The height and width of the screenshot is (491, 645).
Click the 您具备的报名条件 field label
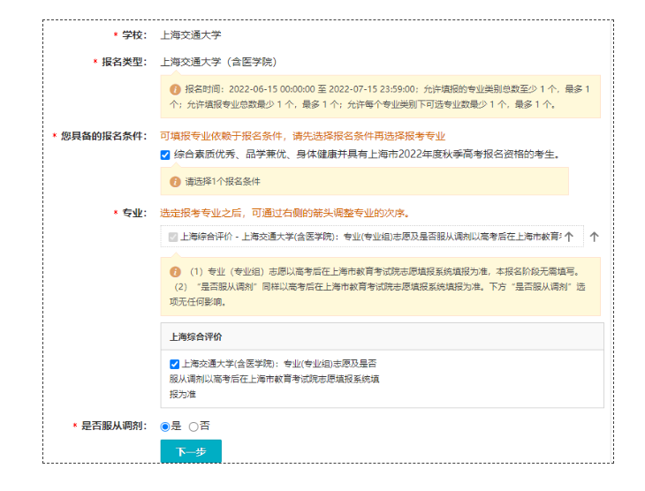coord(102,136)
